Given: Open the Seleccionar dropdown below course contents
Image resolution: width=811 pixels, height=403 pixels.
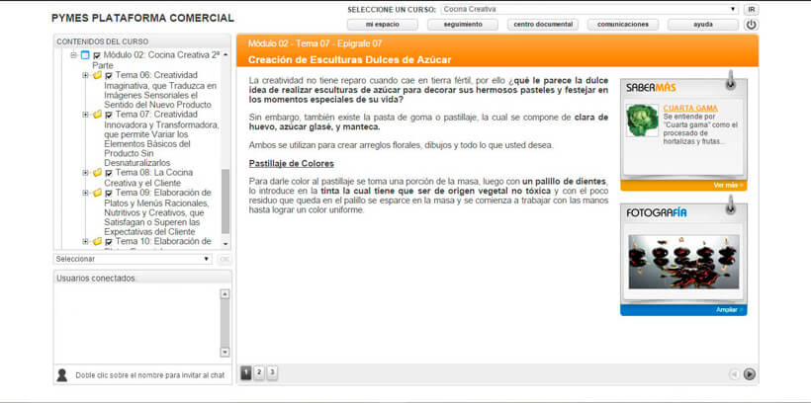Looking at the screenshot, I should tap(133, 259).
